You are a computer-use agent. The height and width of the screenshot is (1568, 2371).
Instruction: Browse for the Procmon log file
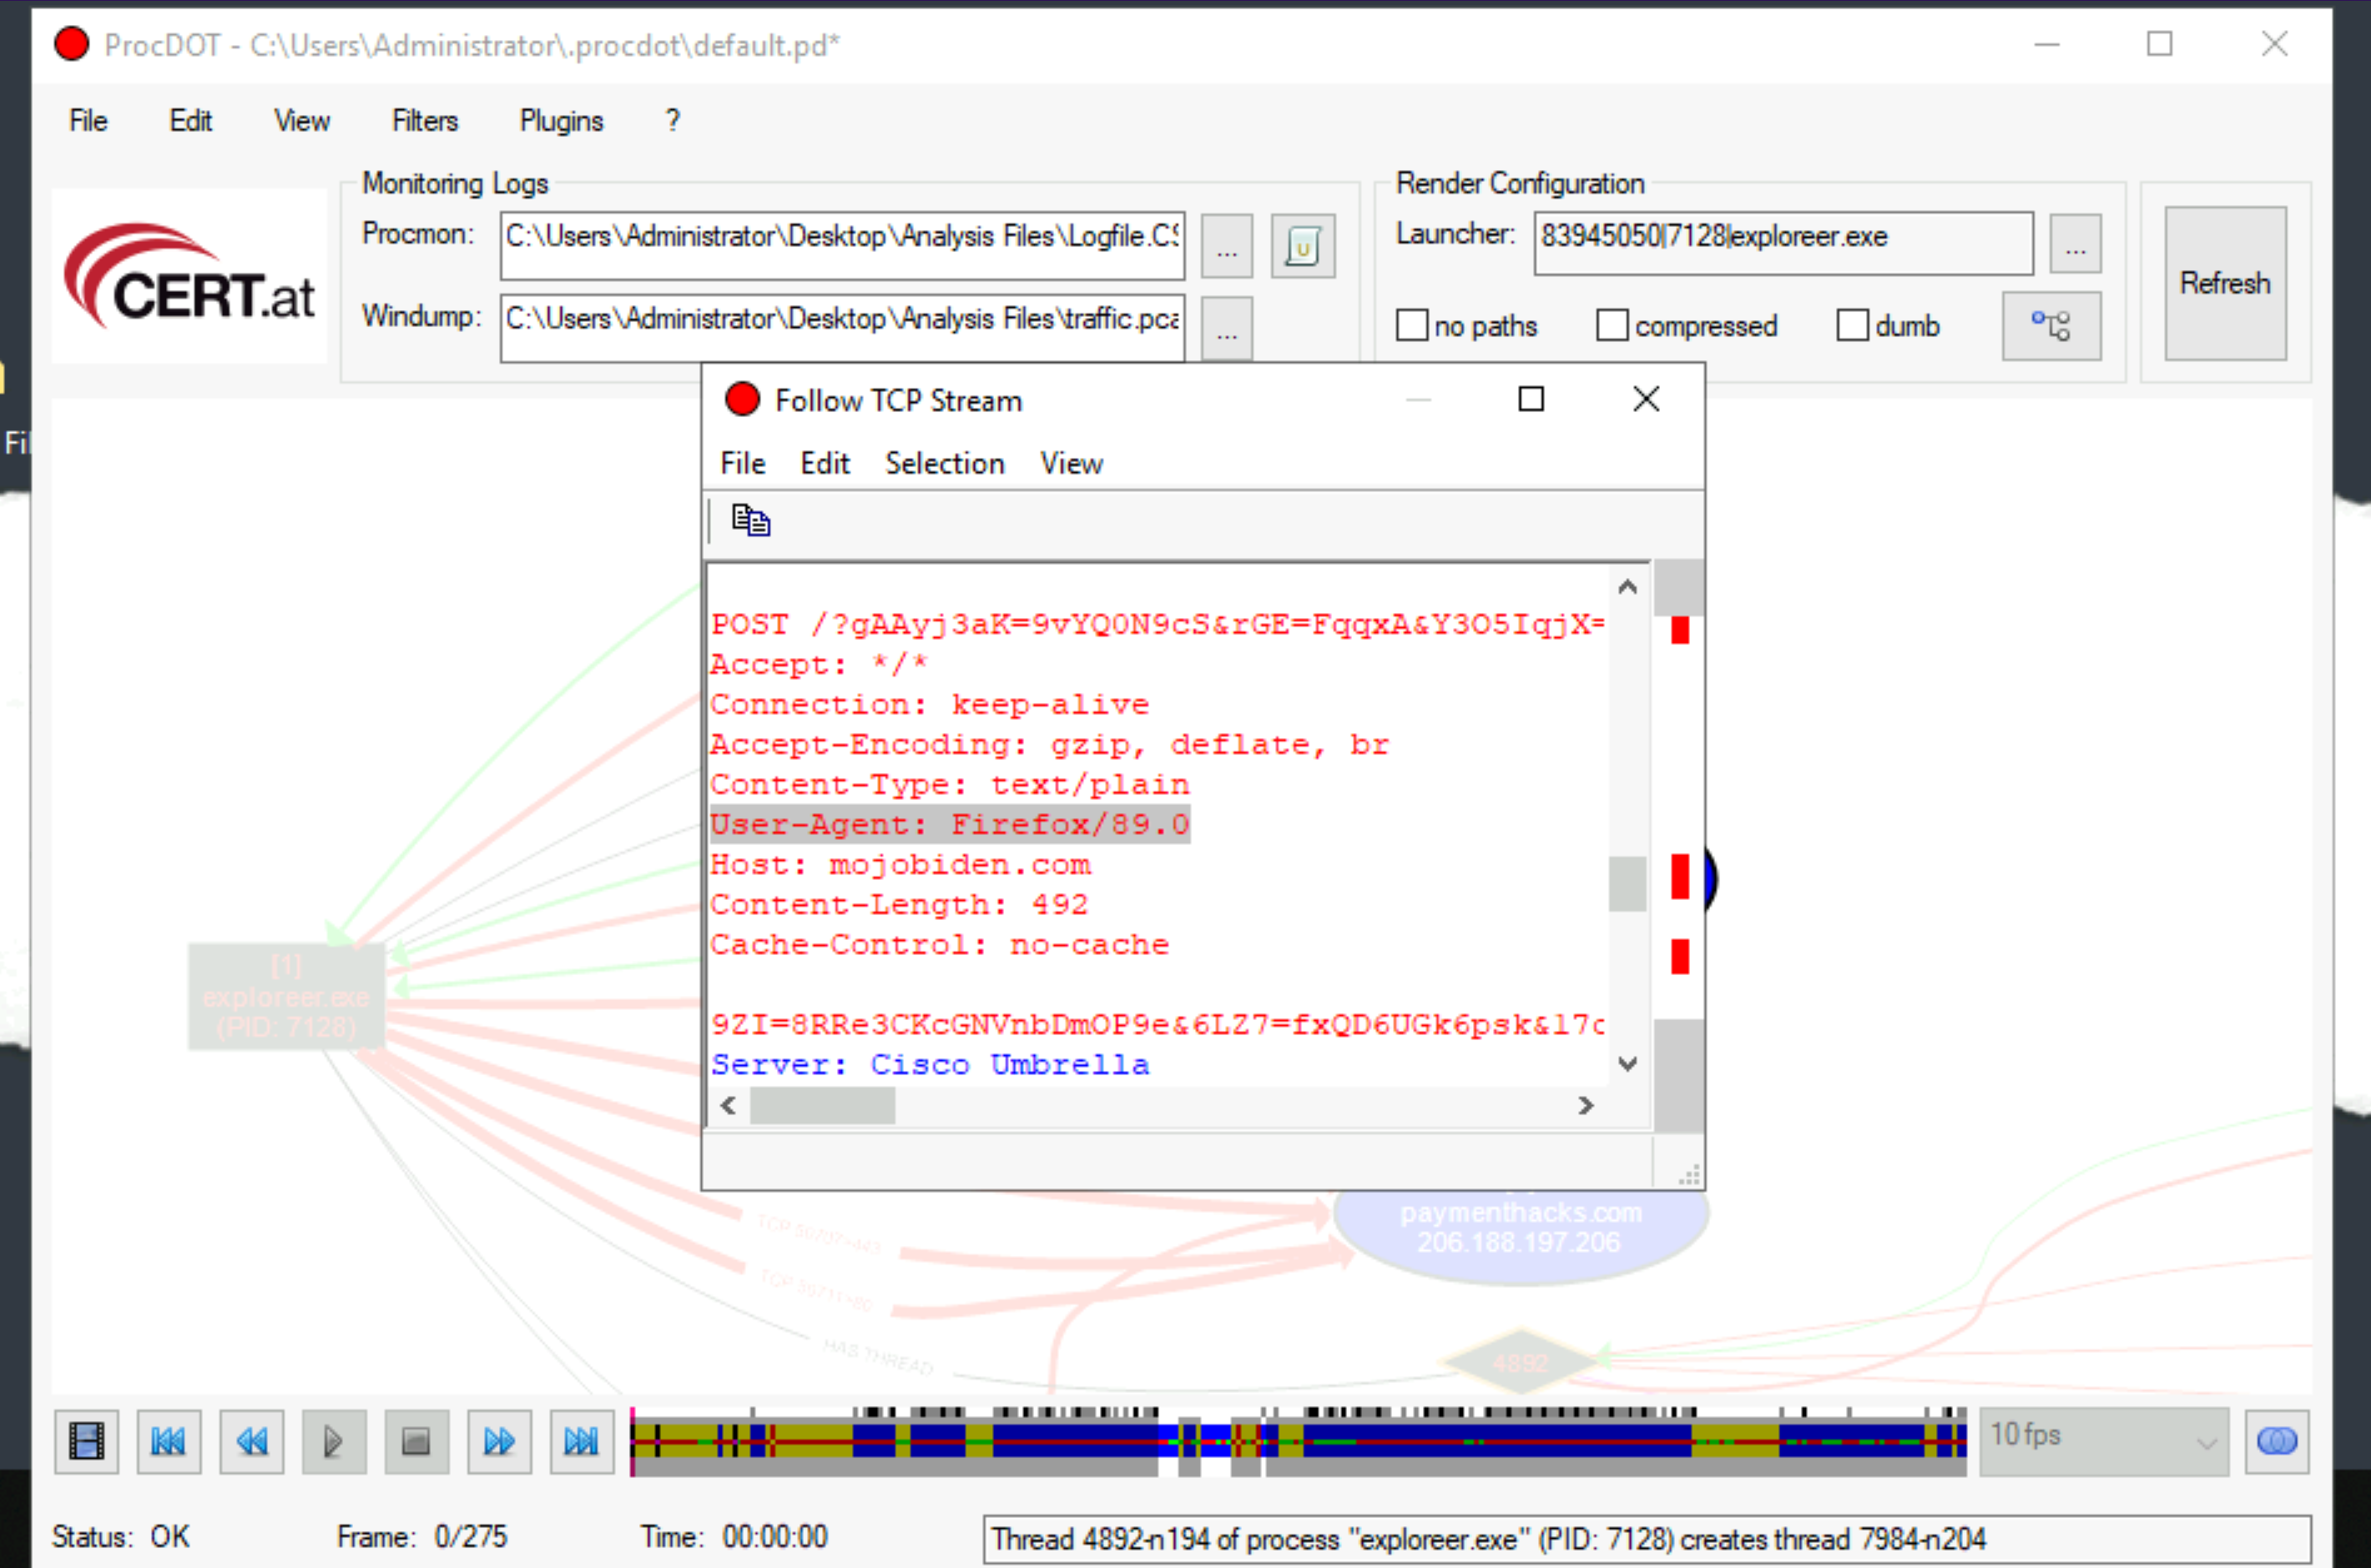tap(1227, 246)
